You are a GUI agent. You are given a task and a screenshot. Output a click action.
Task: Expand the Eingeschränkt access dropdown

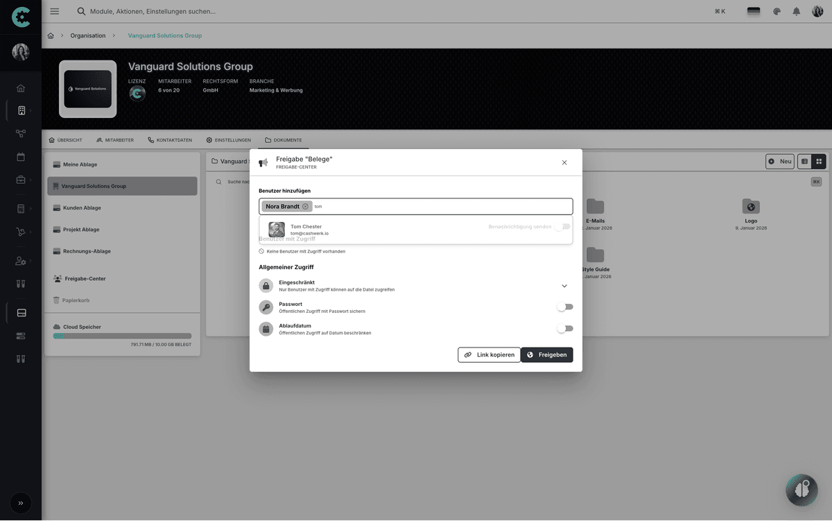click(x=564, y=285)
